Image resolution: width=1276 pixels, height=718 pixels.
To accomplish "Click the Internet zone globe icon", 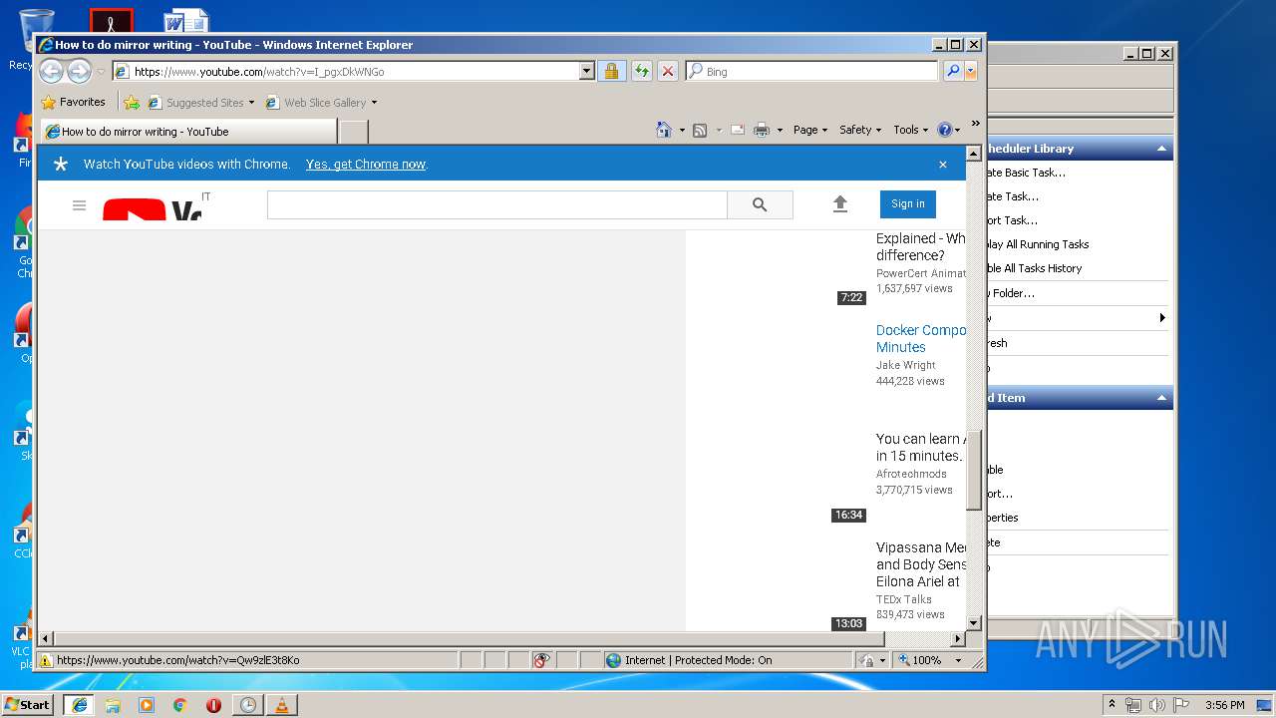I will [614, 660].
